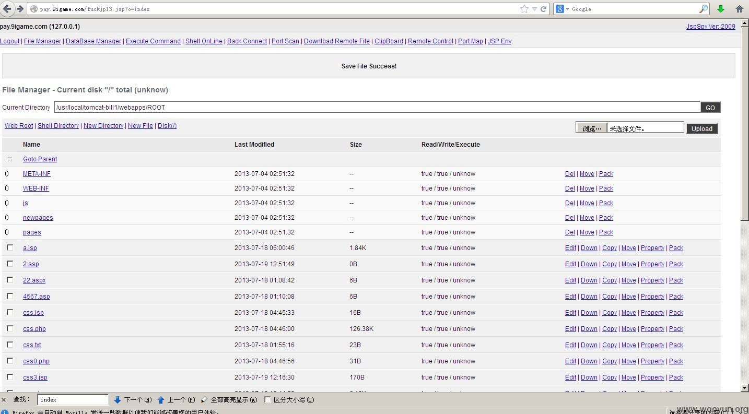This screenshot has height=414, width=749.
Task: Open the DataBase Manager menu link
Action: pos(93,41)
